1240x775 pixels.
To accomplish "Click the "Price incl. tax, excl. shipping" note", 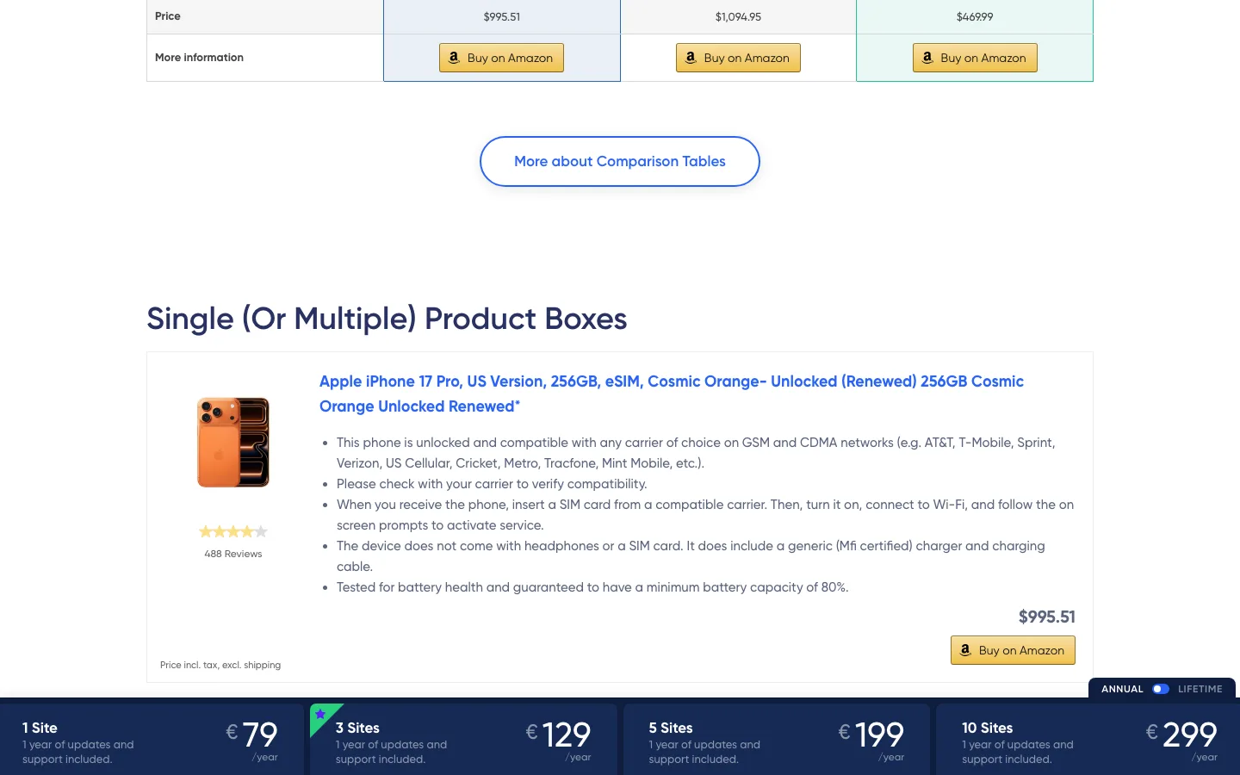I will pos(220,665).
